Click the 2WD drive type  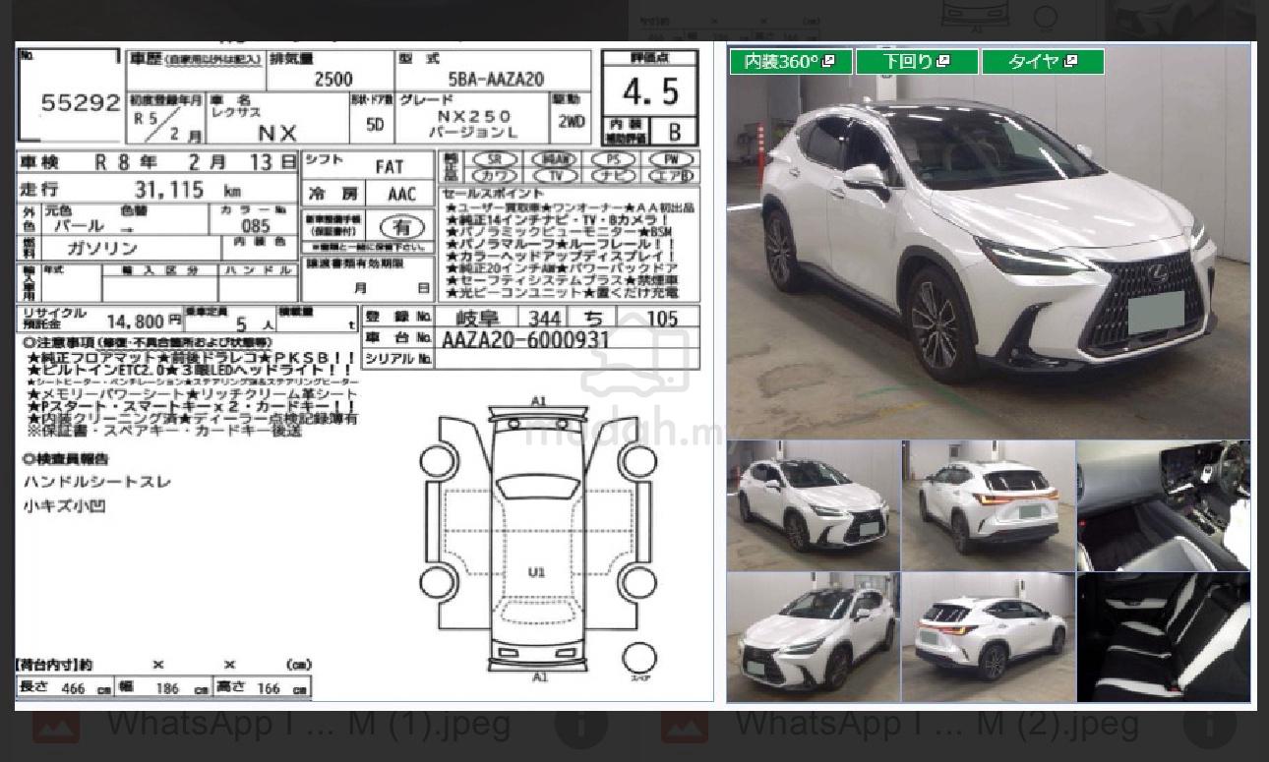coord(570,122)
